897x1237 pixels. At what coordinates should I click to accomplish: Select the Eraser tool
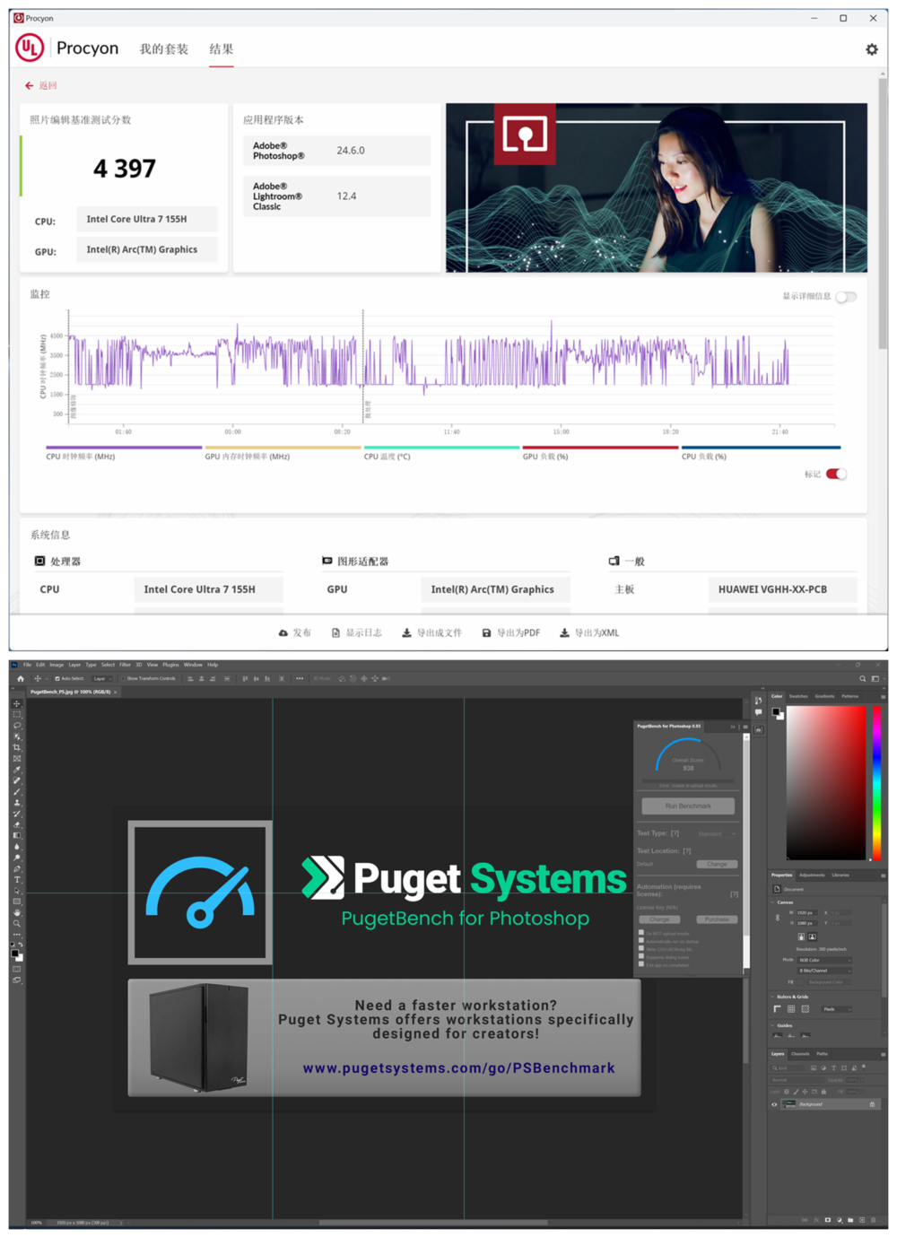[17, 824]
